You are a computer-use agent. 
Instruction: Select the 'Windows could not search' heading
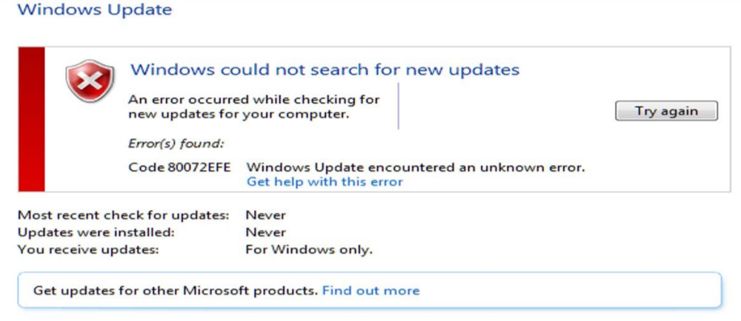pyautogui.click(x=325, y=70)
